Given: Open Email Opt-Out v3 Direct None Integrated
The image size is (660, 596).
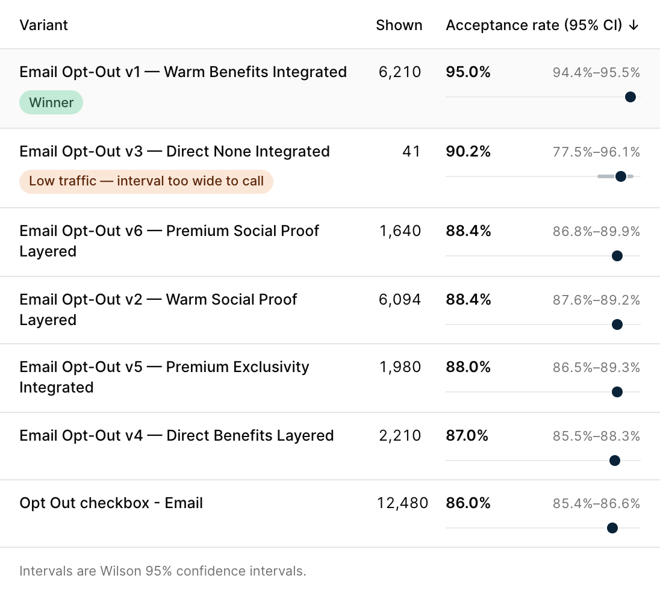Looking at the screenshot, I should coord(175,152).
